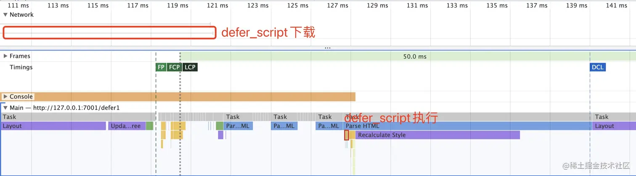Select the long blue Parse HTML block
This screenshot has height=176, width=636.
tap(467, 126)
